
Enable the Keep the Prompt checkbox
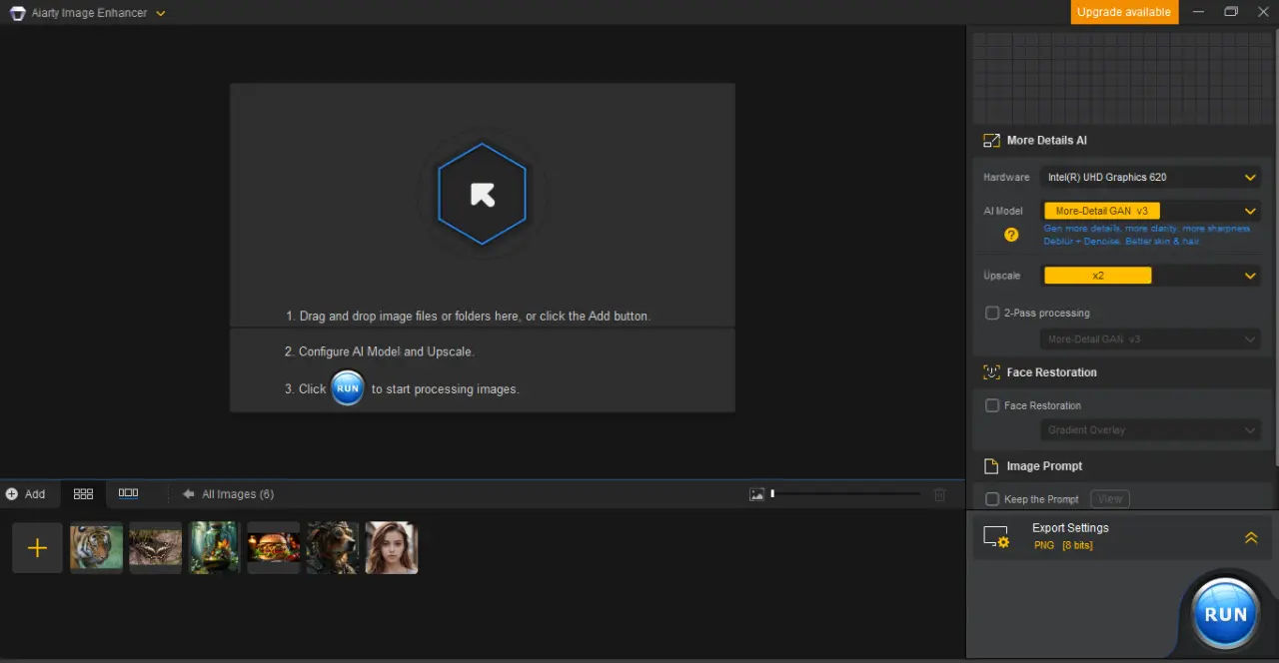[992, 499]
